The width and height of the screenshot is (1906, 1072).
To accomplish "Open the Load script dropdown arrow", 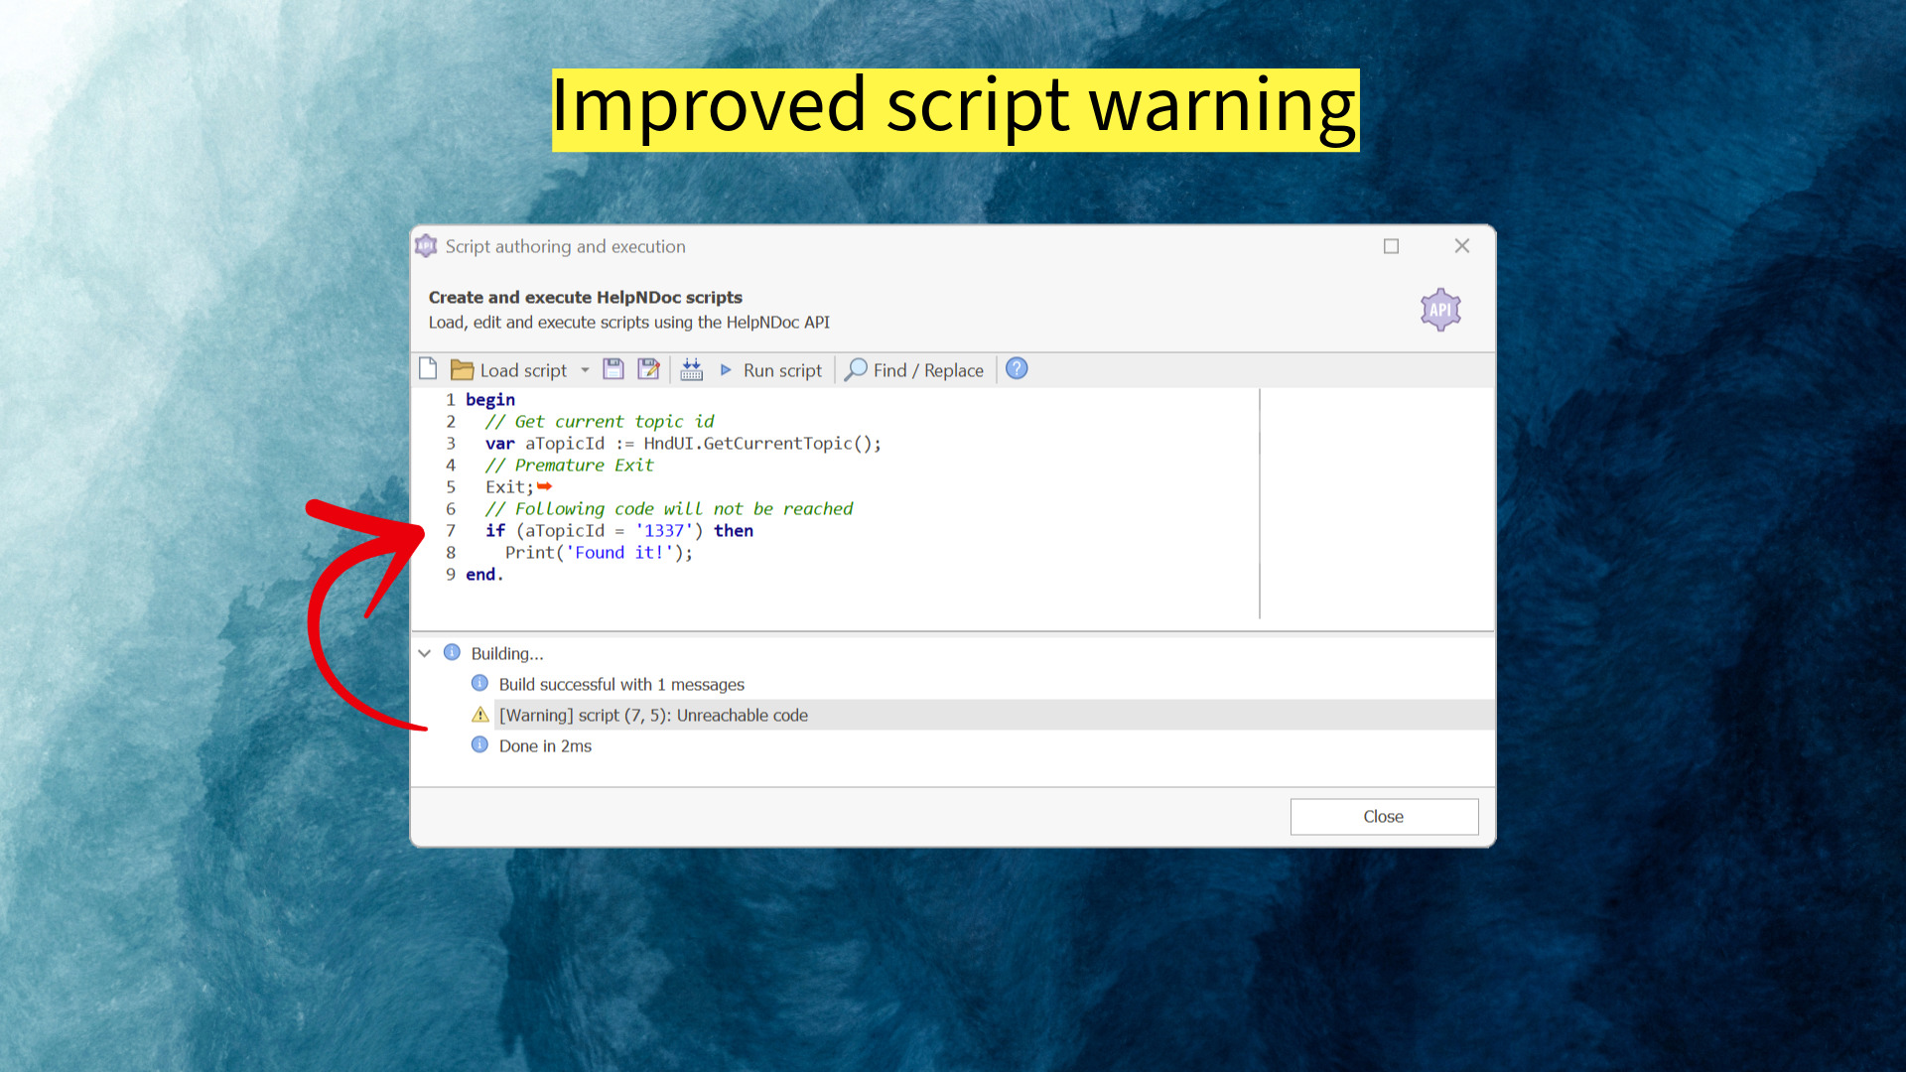I will click(x=585, y=370).
